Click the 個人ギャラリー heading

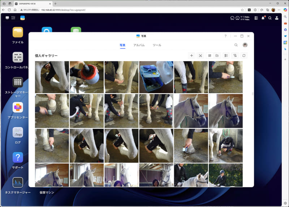point(46,56)
